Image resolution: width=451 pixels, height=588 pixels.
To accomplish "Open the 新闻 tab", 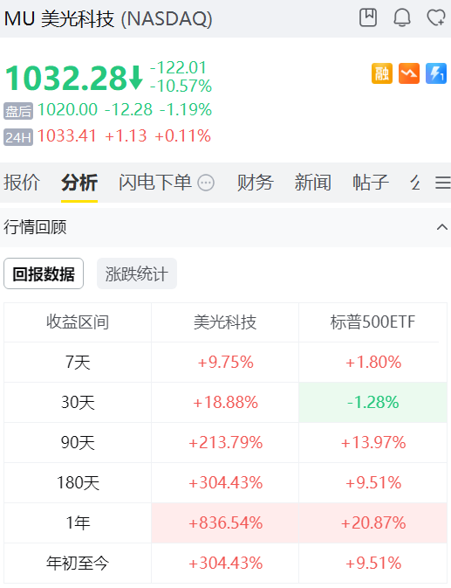I will pyautogui.click(x=313, y=183).
